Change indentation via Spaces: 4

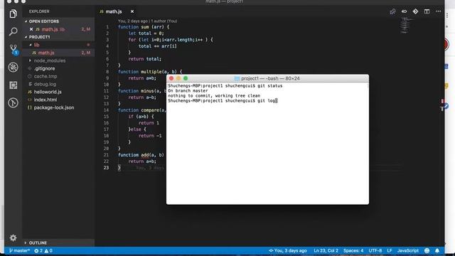click(x=353, y=250)
